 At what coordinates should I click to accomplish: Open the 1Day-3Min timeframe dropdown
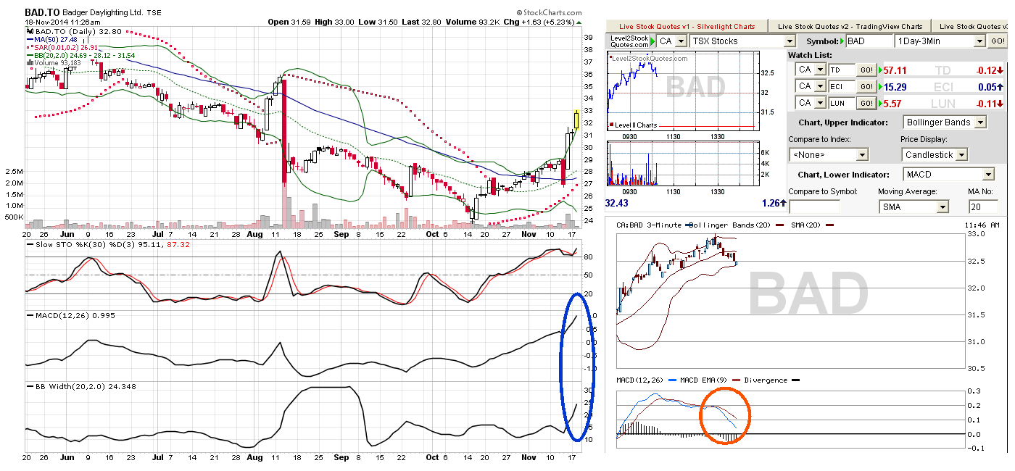click(x=940, y=41)
